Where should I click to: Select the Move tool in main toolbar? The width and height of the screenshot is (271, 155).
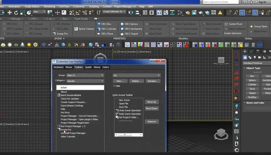10,12
